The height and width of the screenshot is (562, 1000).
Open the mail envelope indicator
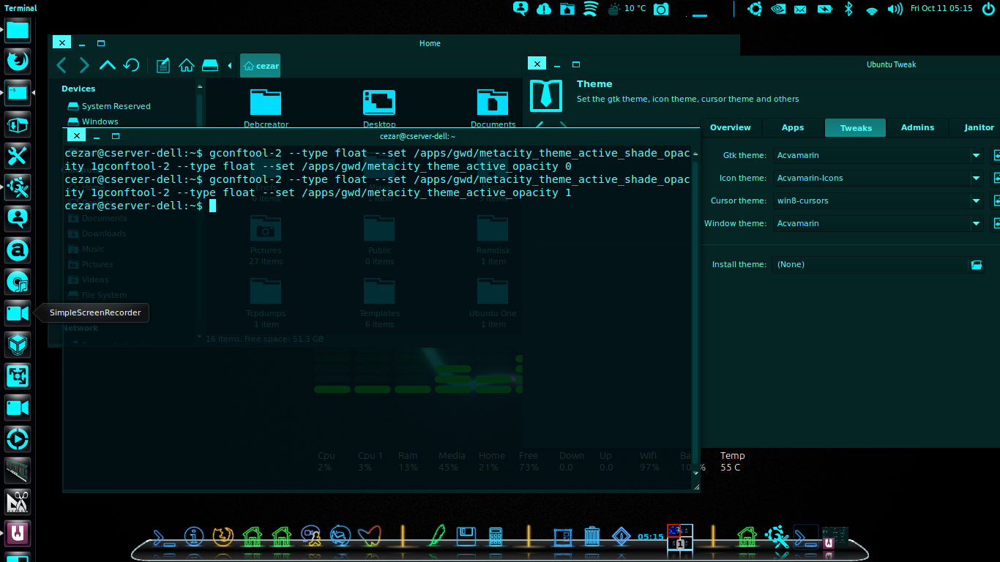click(800, 9)
